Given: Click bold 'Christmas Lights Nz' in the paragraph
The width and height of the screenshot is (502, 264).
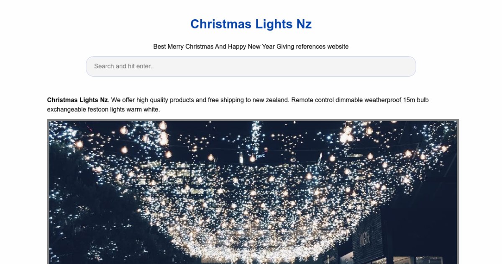Looking at the screenshot, I should [x=77, y=100].
